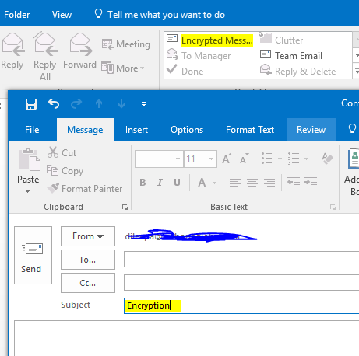
Task: Toggle Italic formatting
Action: pyautogui.click(x=160, y=183)
